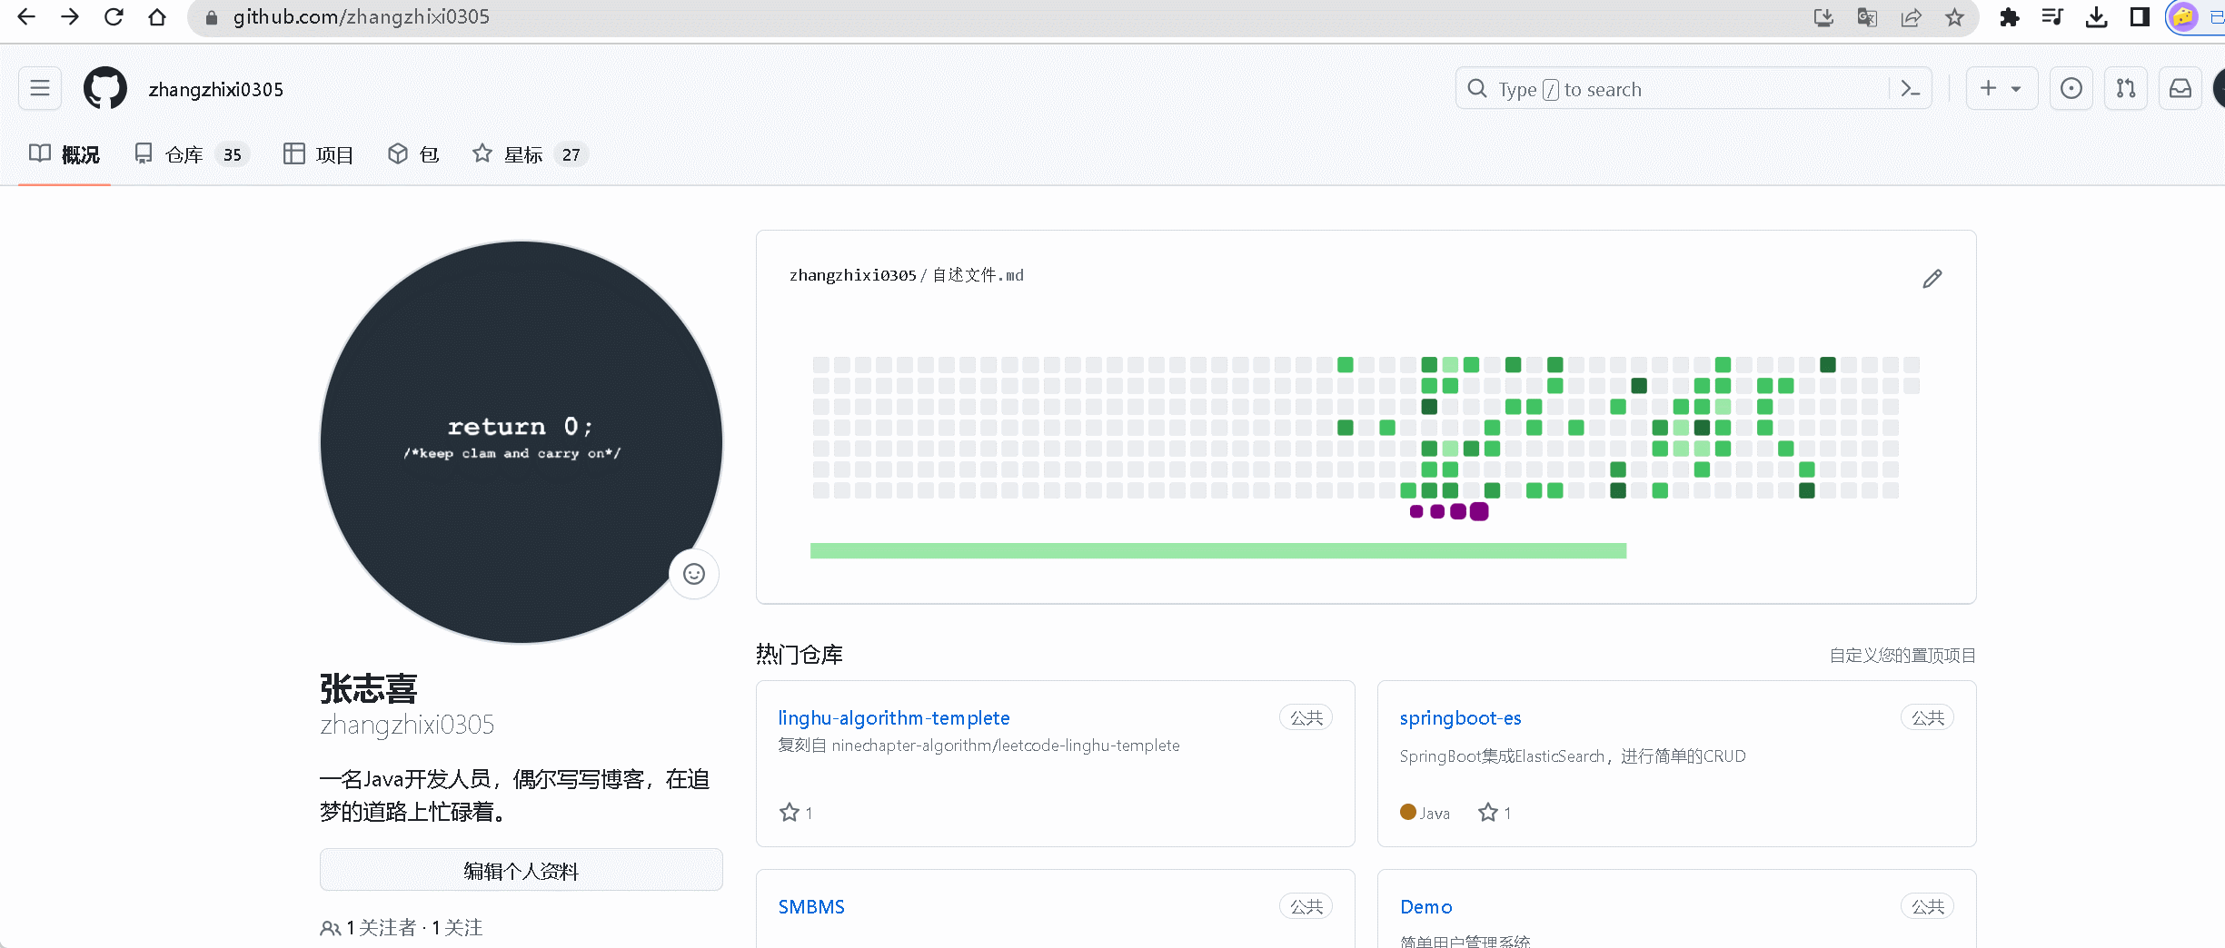
Task: Click the purple snake in contribution graph
Action: [x=1448, y=511]
